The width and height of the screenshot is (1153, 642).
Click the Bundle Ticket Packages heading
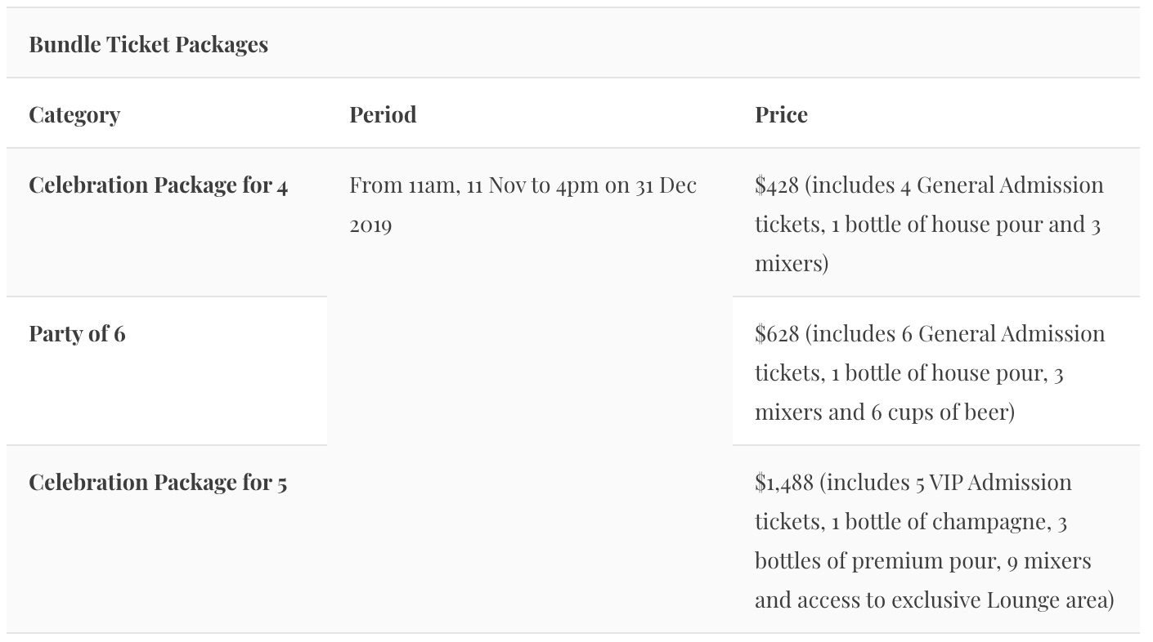click(x=148, y=44)
